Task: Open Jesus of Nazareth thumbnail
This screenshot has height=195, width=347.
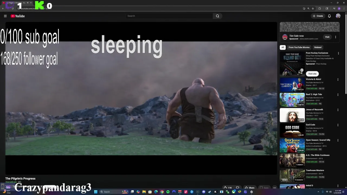Action: pyautogui.click(x=292, y=115)
